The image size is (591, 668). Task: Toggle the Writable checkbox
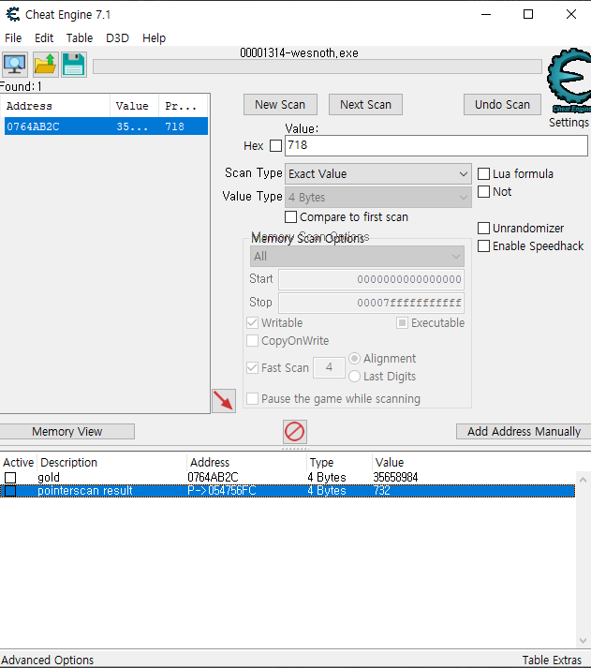click(x=252, y=322)
